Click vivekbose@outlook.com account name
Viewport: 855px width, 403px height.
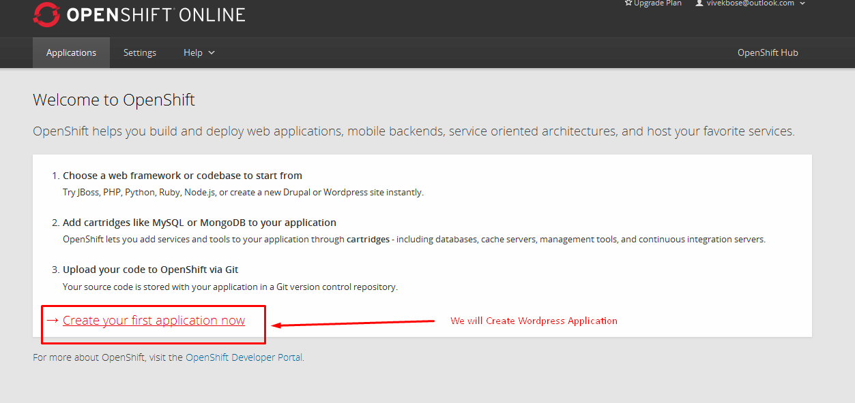coord(750,3)
